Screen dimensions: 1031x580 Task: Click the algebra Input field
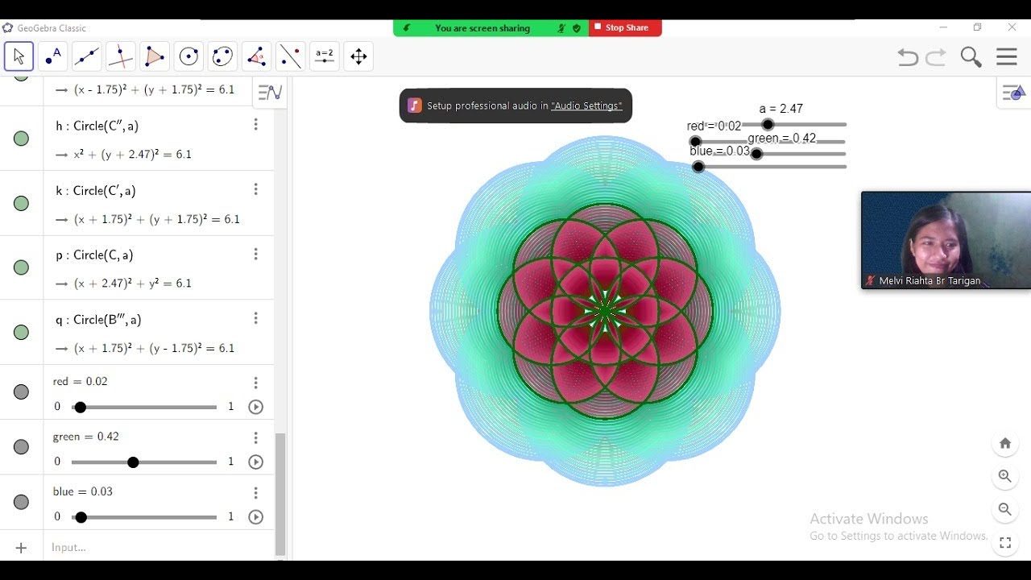(x=159, y=548)
